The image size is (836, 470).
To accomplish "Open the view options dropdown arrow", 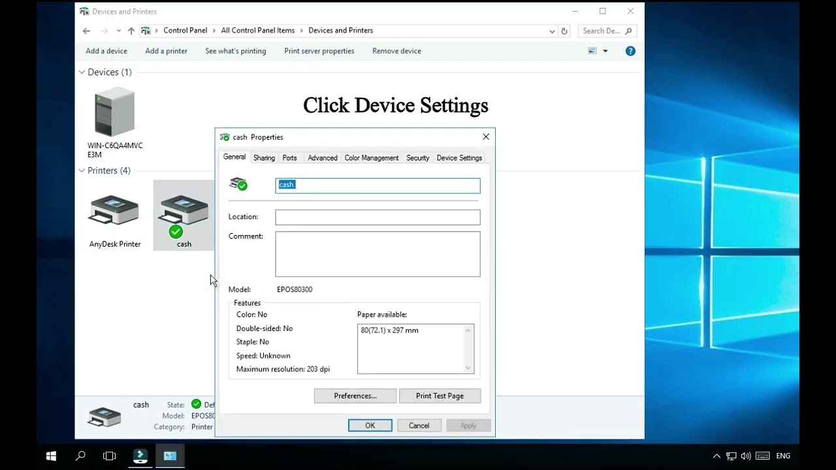I will (x=605, y=51).
